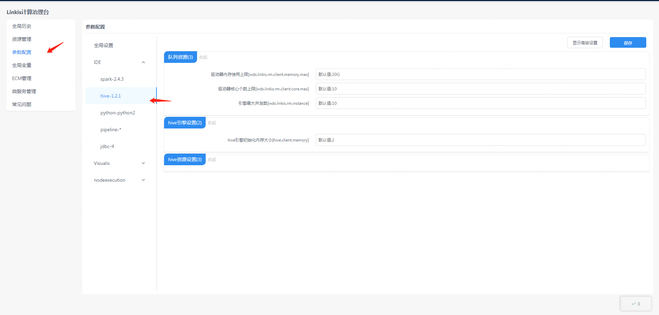Collapse the IDE group chevron
This screenshot has height=315, width=659.
pos(143,62)
